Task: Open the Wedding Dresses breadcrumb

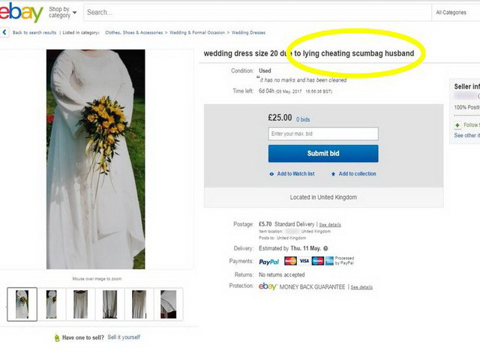Action: point(248,33)
